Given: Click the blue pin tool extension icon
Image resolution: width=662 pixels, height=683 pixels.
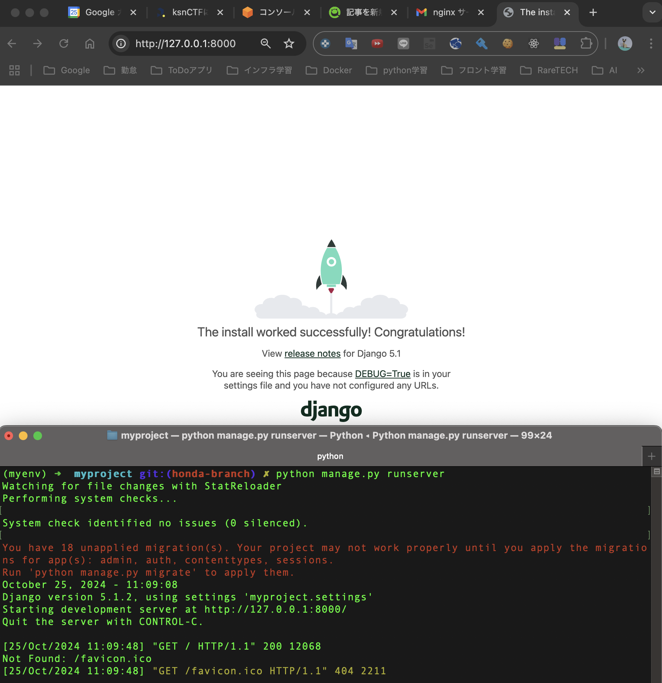Looking at the screenshot, I should pyautogui.click(x=482, y=44).
